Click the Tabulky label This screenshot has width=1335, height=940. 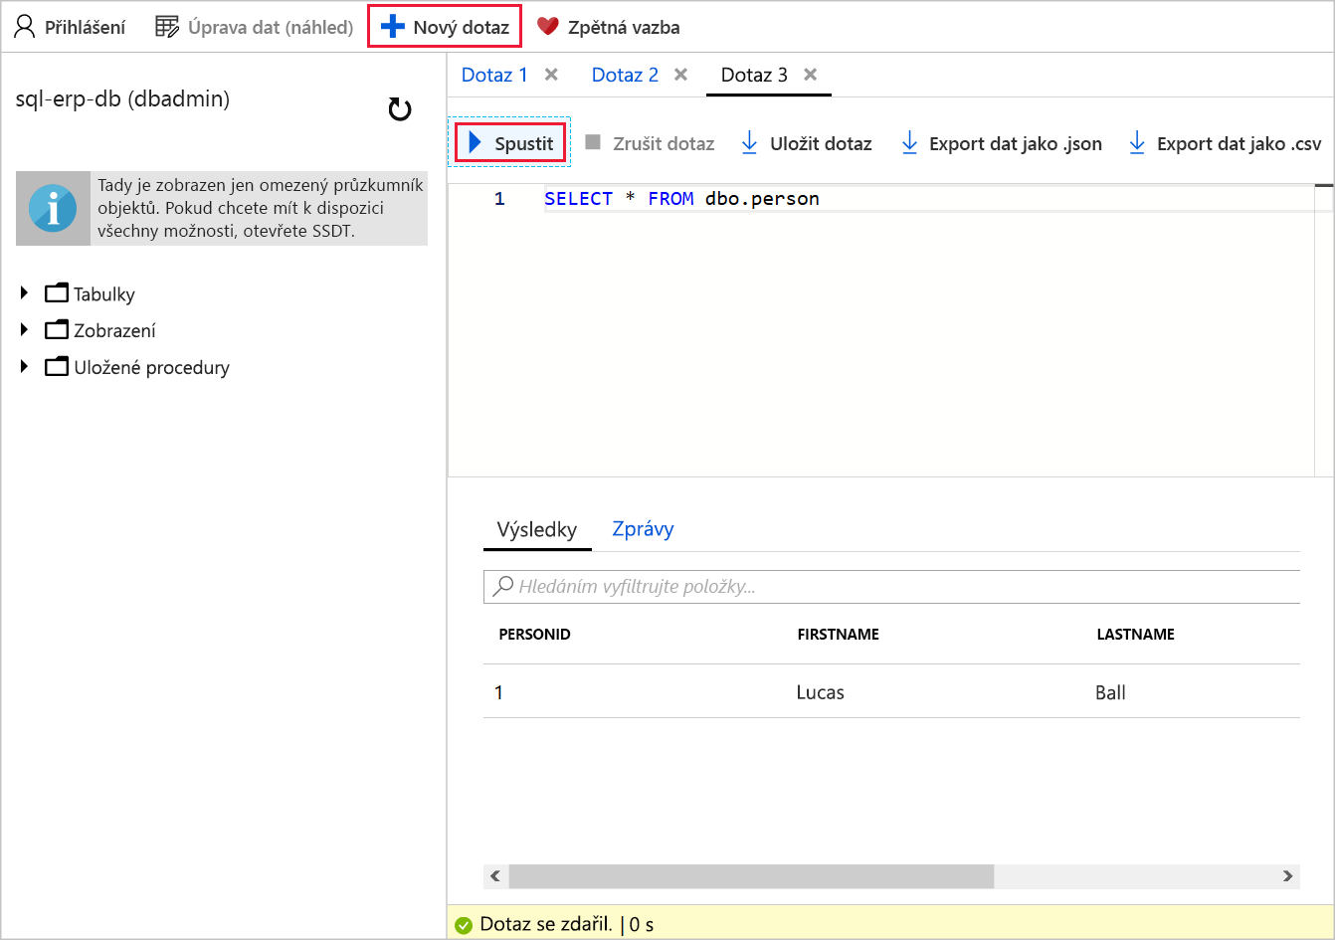[x=103, y=294]
